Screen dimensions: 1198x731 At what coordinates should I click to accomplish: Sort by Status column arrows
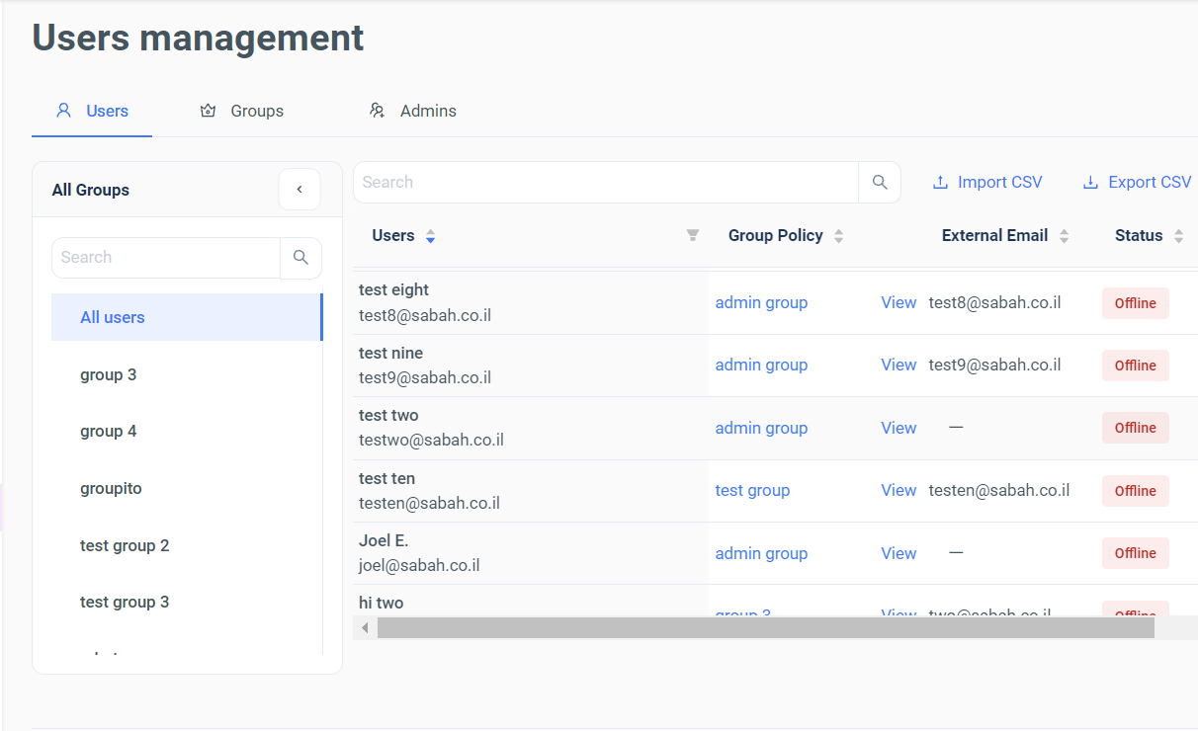(1179, 236)
